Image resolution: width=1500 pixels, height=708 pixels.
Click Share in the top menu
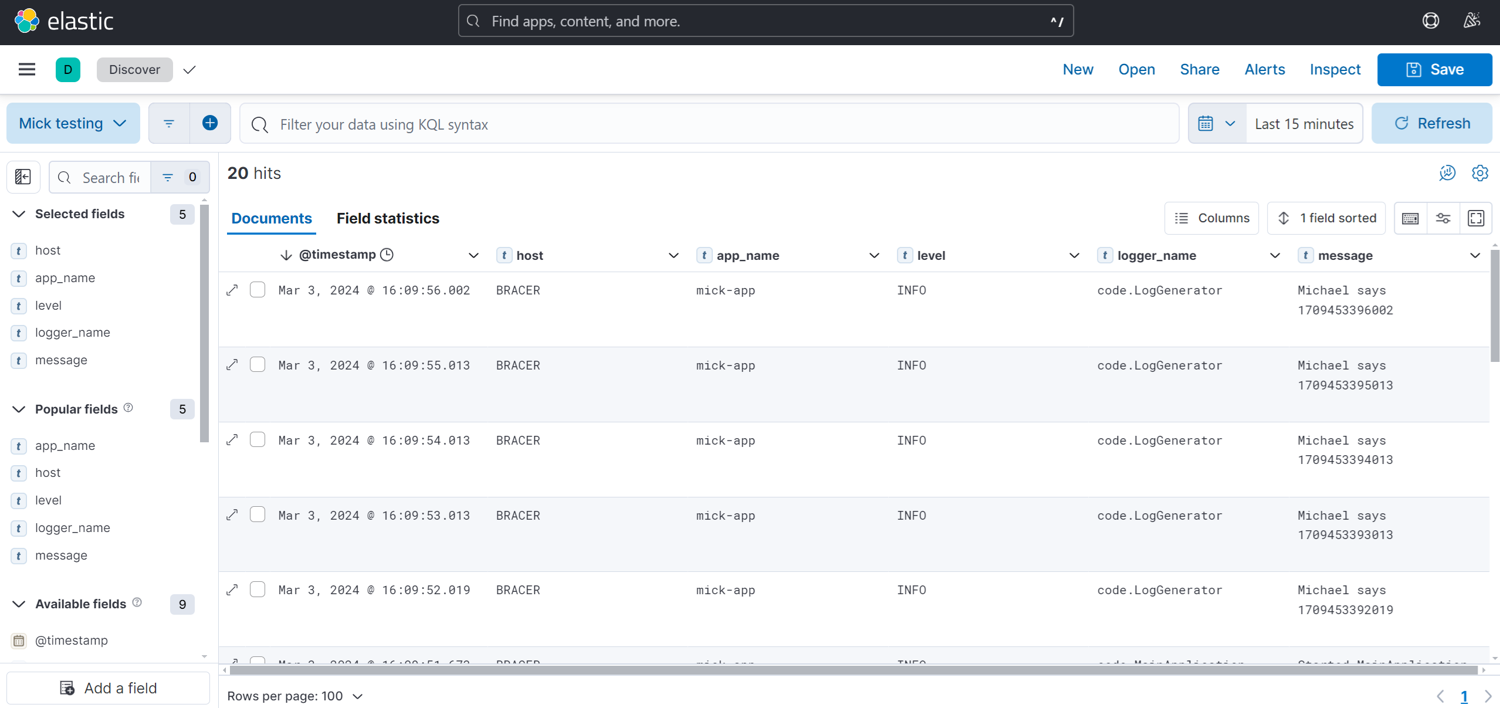point(1200,69)
